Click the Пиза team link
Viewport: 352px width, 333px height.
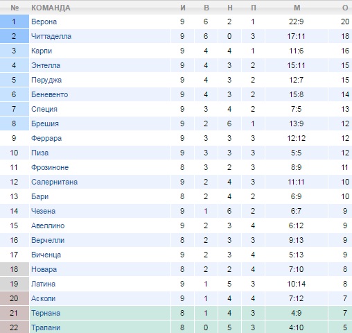point(40,153)
